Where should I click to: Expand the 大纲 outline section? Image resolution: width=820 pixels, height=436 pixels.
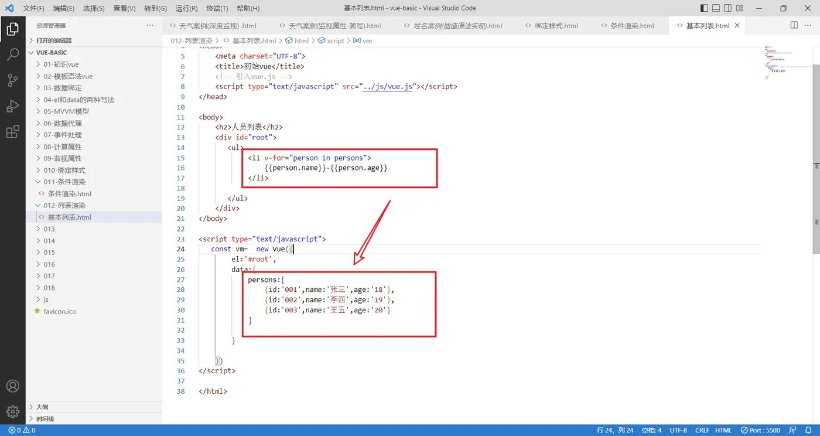tap(94, 407)
